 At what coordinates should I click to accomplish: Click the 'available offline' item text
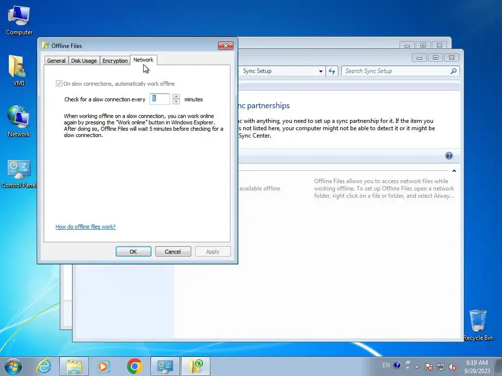click(260, 188)
